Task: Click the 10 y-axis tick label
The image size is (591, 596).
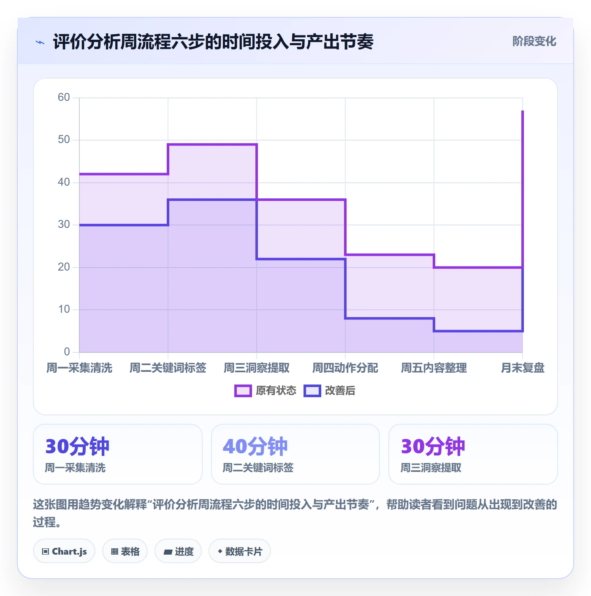Action: pyautogui.click(x=64, y=309)
